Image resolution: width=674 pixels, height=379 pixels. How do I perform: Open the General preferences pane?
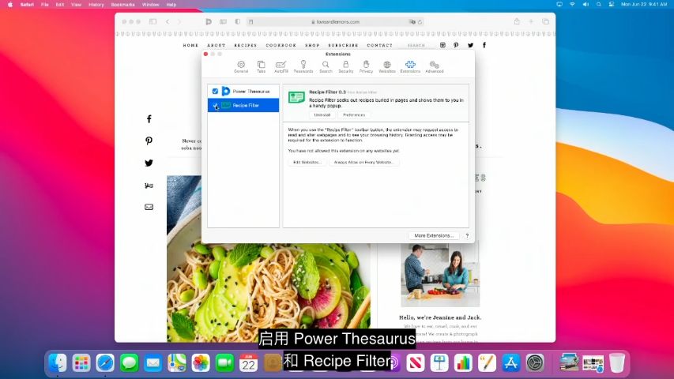click(x=240, y=66)
